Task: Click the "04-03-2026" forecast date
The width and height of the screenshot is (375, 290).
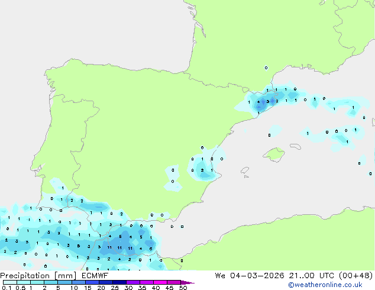Action: click(257, 276)
